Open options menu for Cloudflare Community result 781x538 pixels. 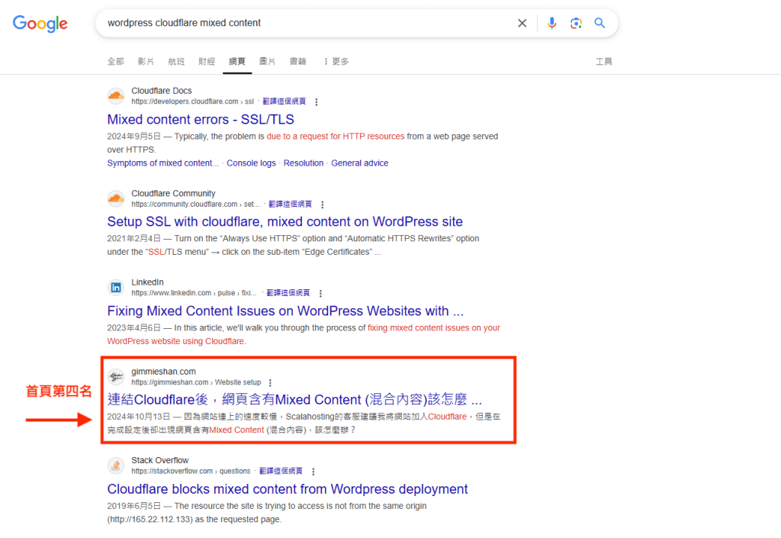323,205
